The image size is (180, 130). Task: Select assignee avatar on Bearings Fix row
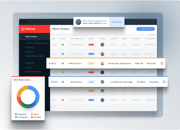102,82
